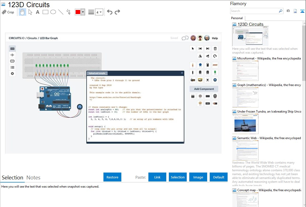Click the Paste Default button
This screenshot has width=306, height=207.
pos(219,177)
